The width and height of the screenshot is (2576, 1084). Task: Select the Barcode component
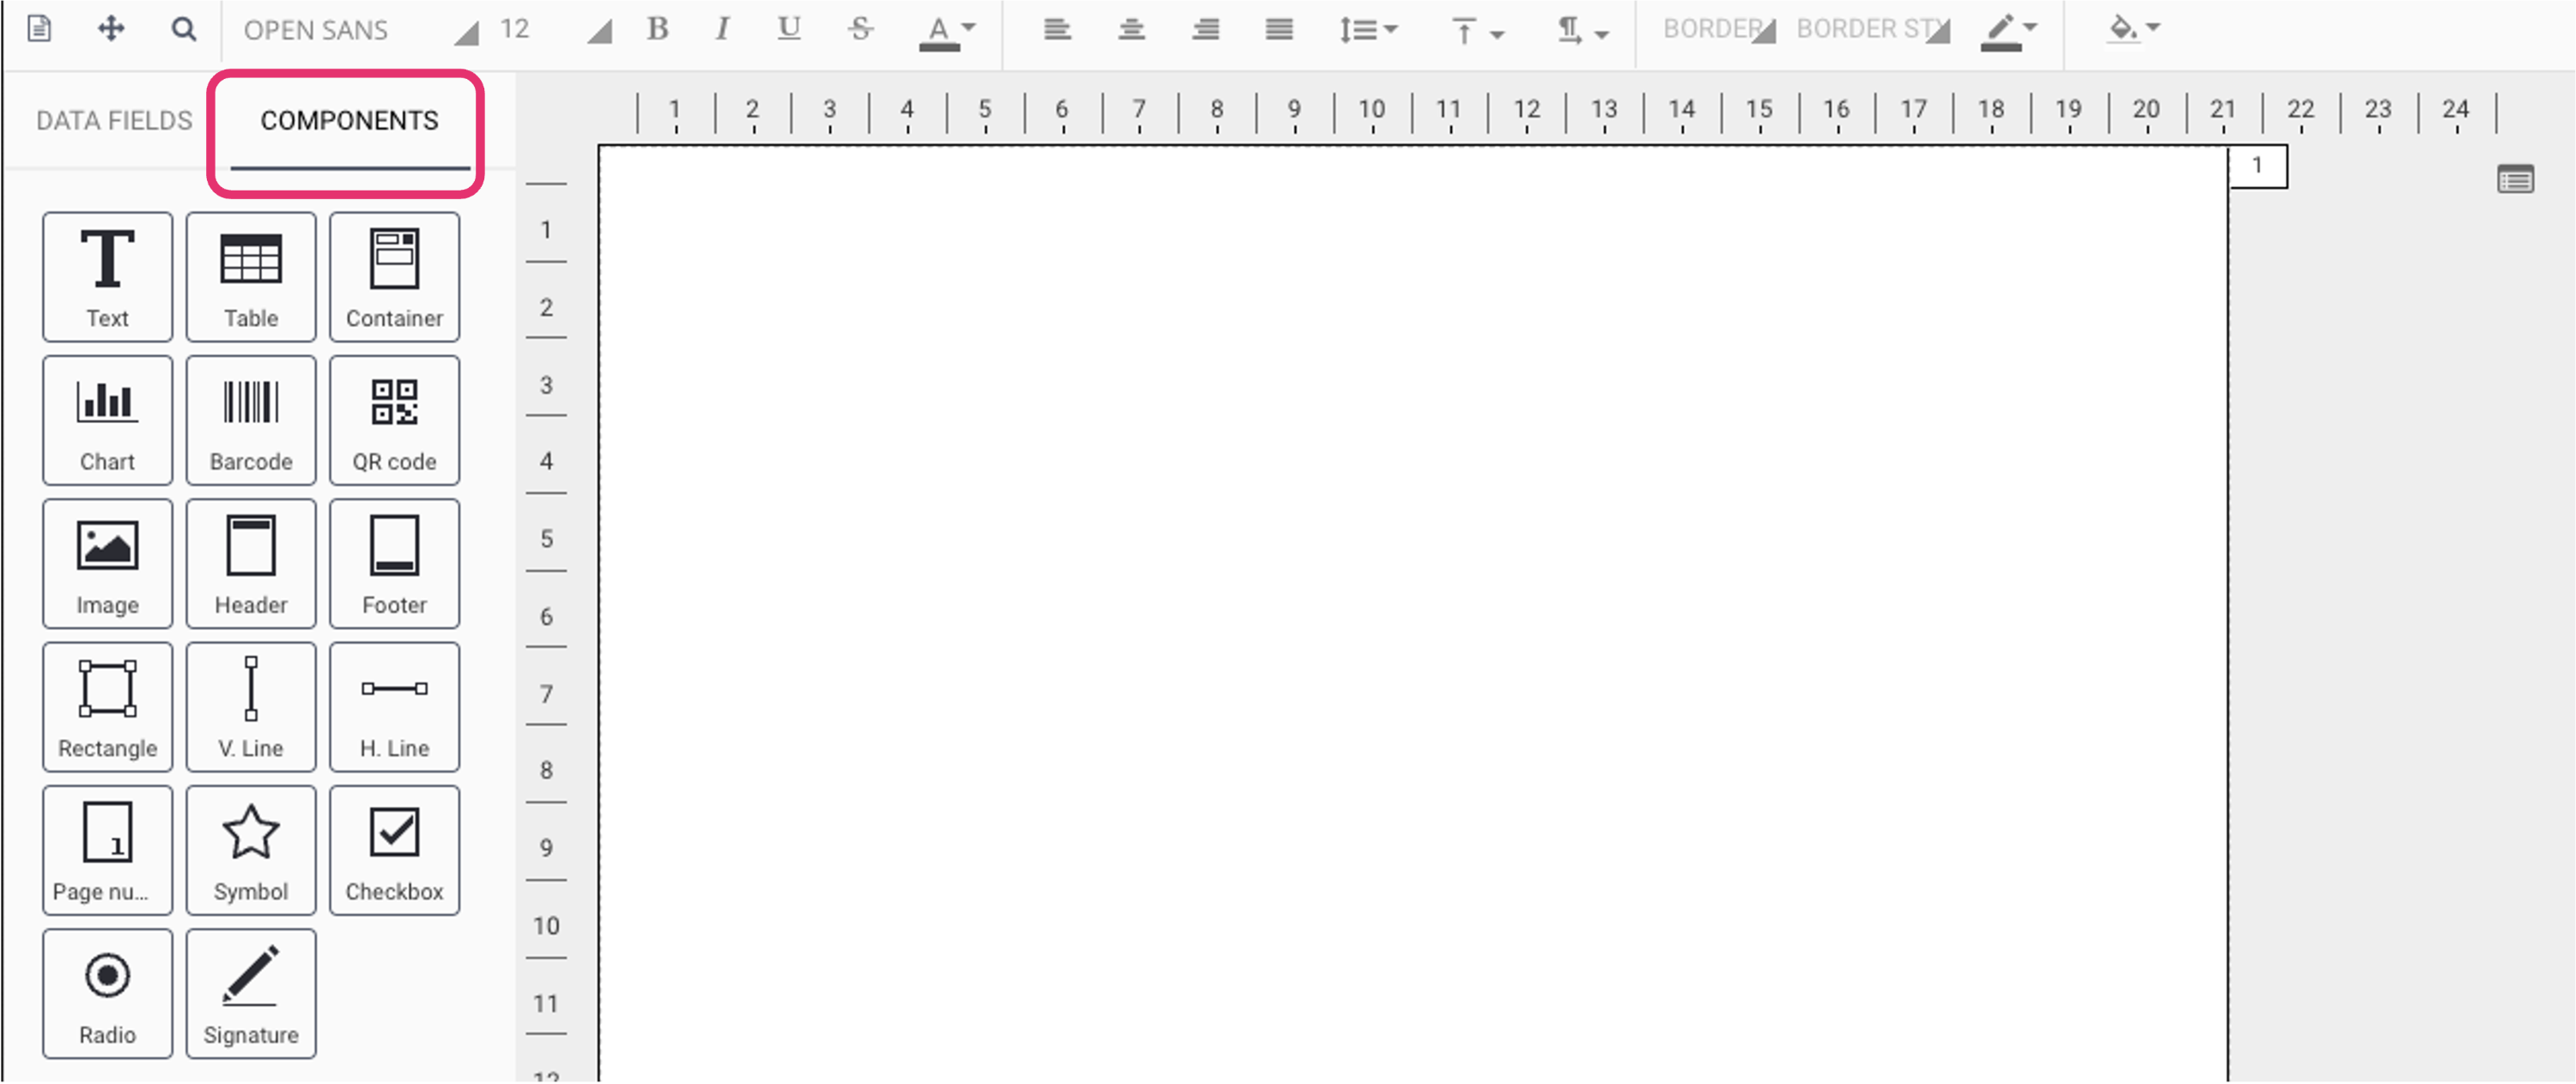click(x=250, y=419)
